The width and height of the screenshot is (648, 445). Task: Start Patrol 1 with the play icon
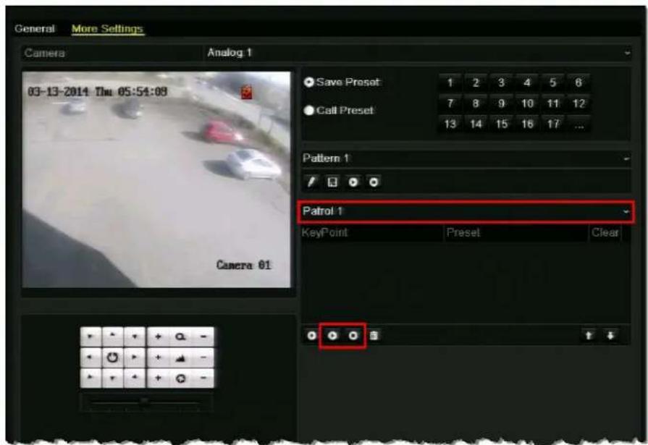click(332, 336)
